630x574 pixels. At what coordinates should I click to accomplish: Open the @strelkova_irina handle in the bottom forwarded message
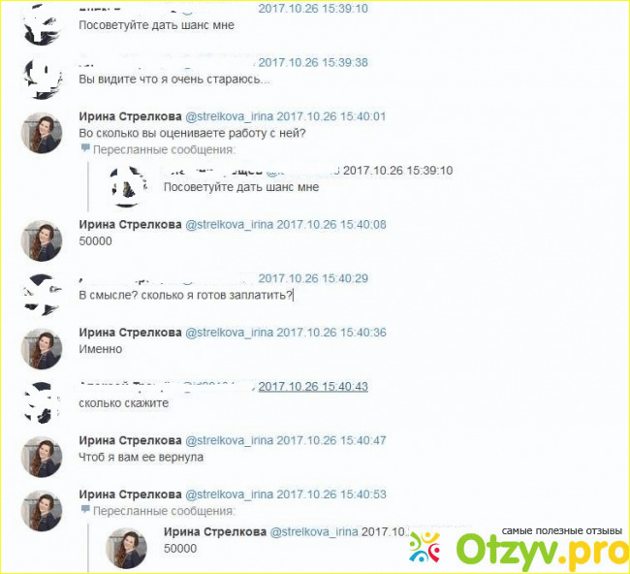tap(314, 531)
